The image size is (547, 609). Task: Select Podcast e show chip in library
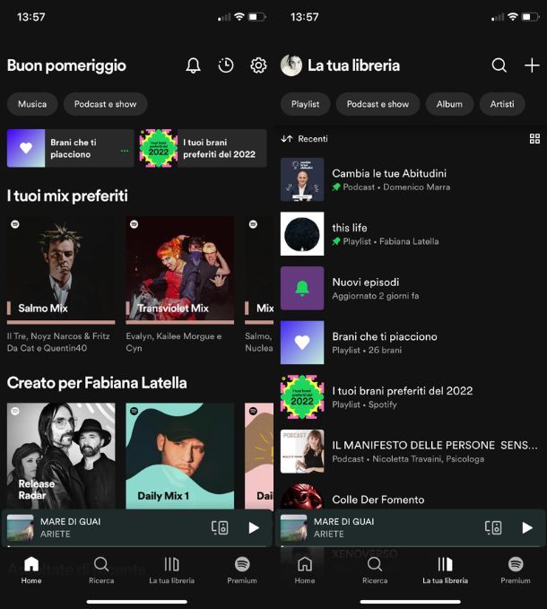378,104
